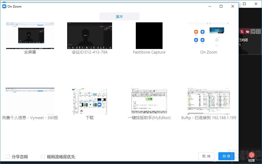Screen dimensions: 262x164
Task: Maximize the background meeting window
Action: point(244,4)
